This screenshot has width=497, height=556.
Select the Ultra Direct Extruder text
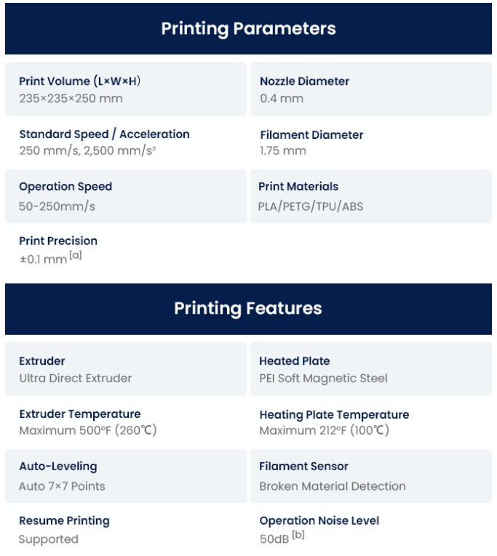coord(76,378)
